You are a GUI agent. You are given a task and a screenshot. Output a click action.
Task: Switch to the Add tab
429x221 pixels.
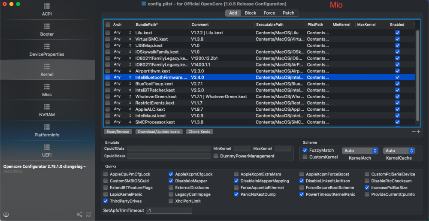(x=233, y=13)
